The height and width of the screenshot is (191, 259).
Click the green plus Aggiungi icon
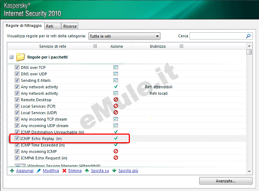[12, 171]
